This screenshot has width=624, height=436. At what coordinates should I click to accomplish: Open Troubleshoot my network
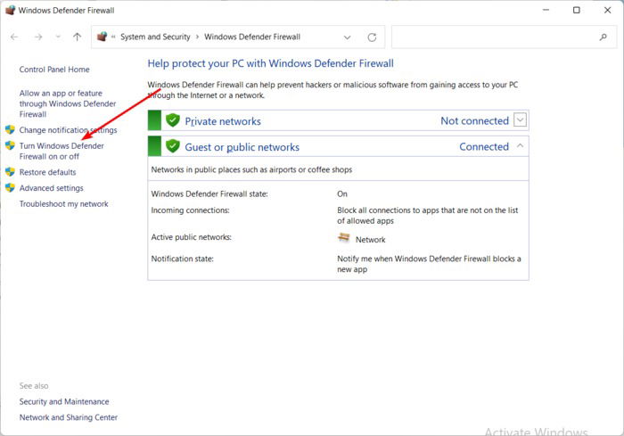[63, 204]
